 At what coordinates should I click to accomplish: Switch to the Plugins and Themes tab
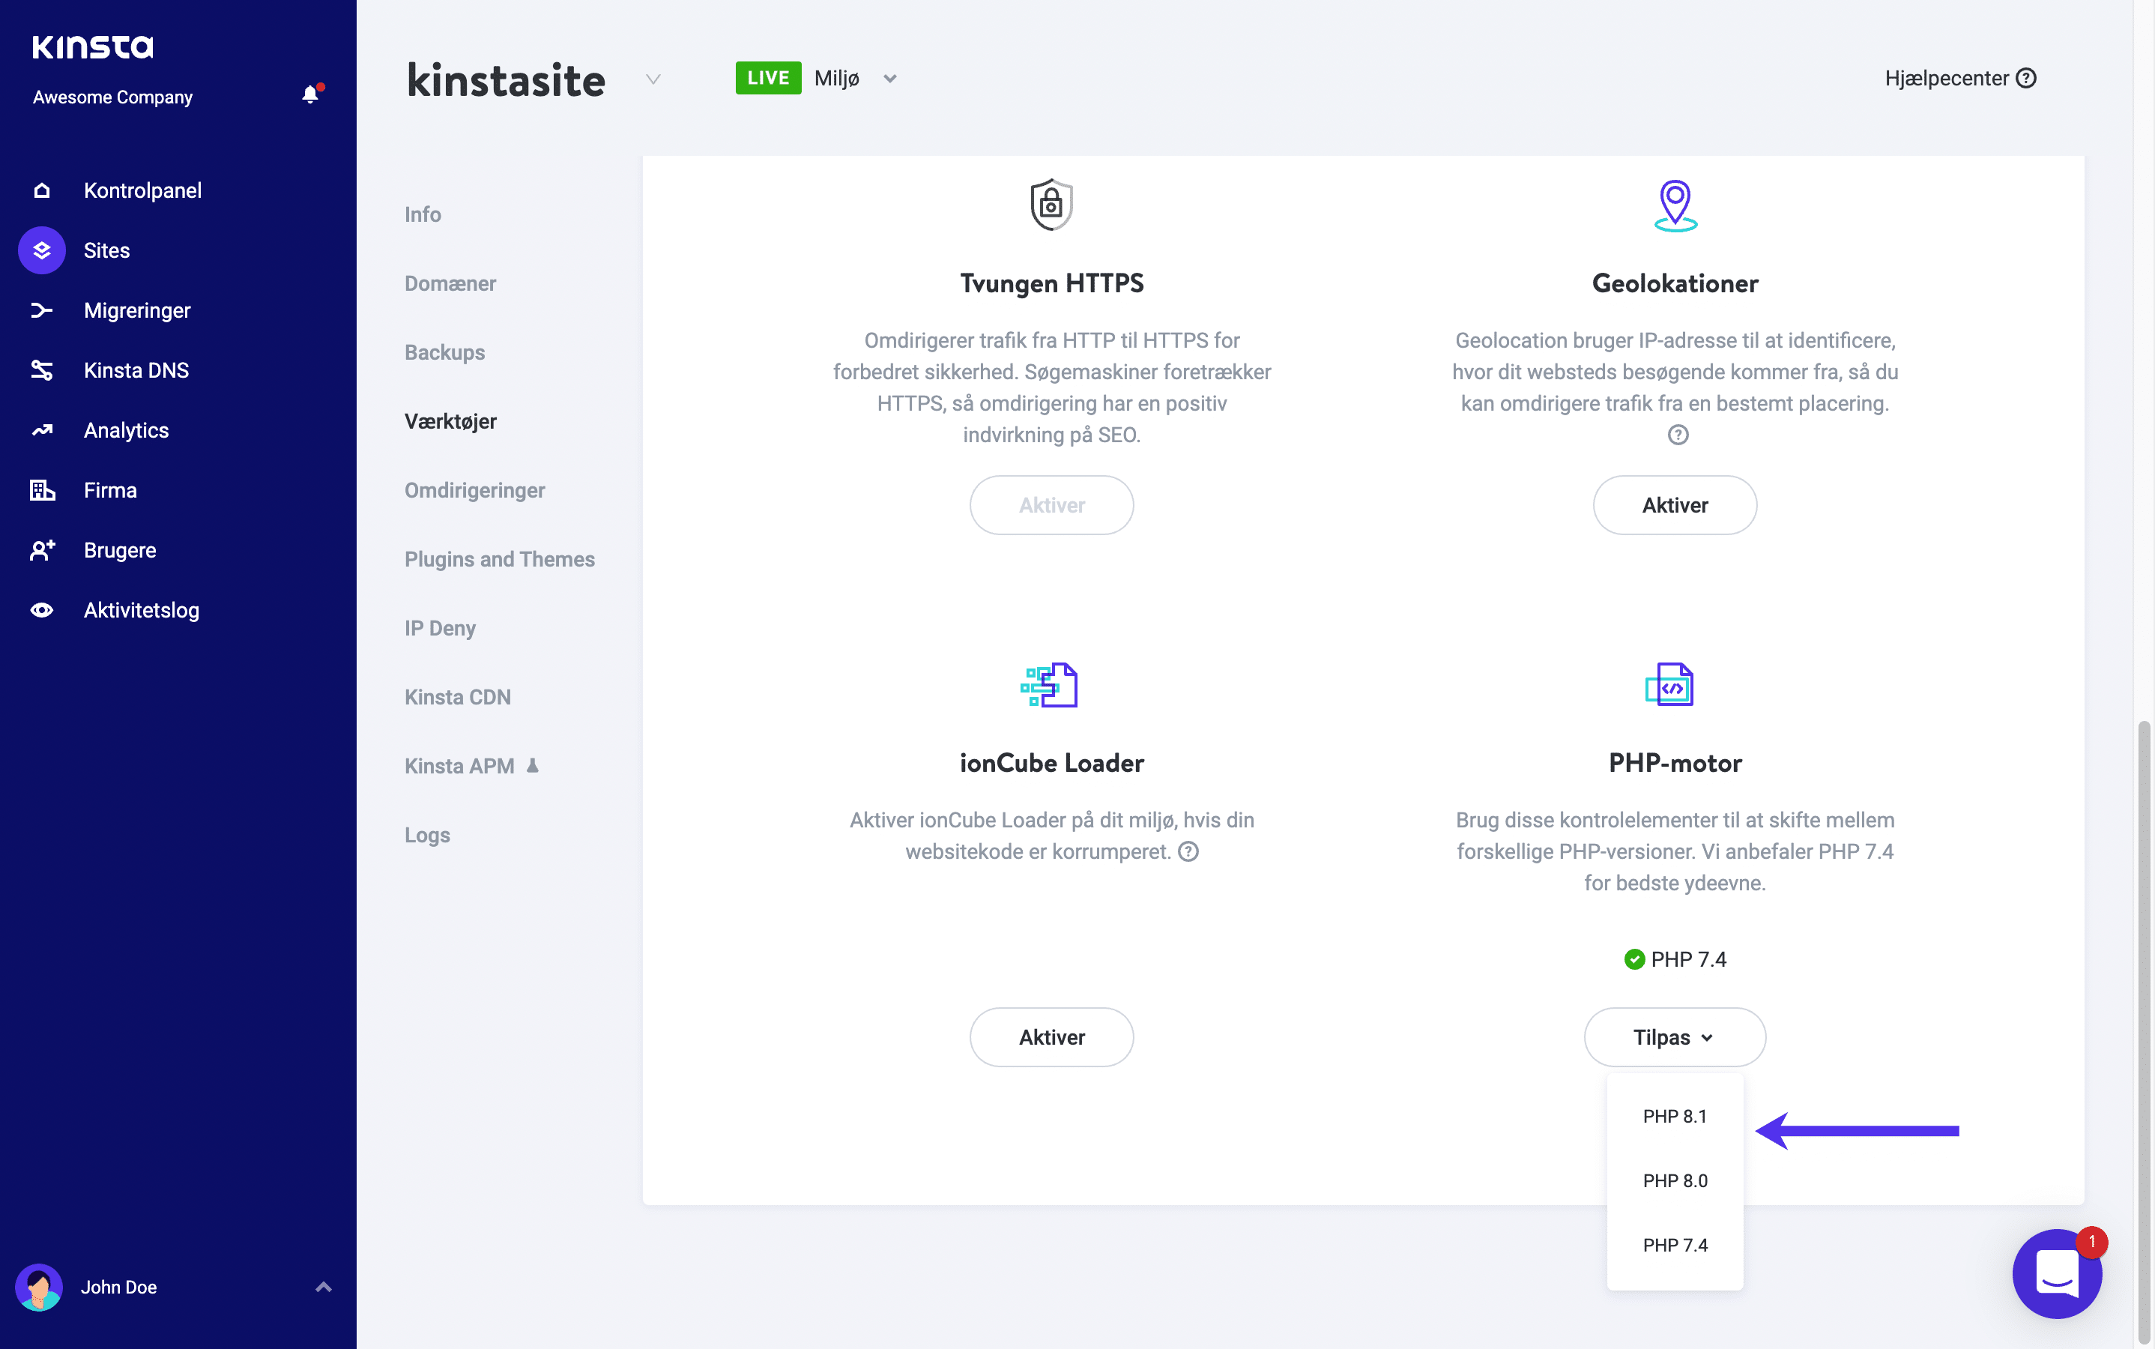coord(500,558)
